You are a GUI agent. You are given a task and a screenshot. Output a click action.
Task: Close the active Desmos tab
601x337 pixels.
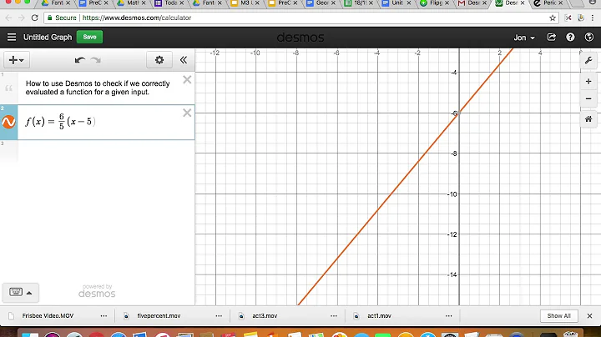523,3
